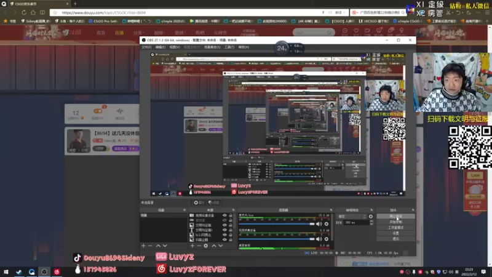This screenshot has height=277, width=492.
Task: Move source up in the sources list
Action: tap(214, 246)
